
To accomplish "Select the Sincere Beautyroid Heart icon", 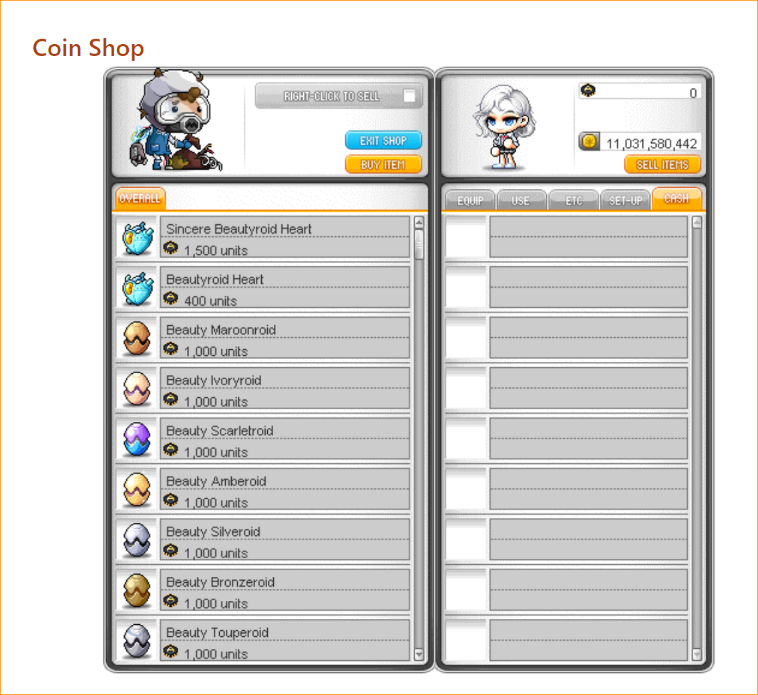I will coord(138,238).
